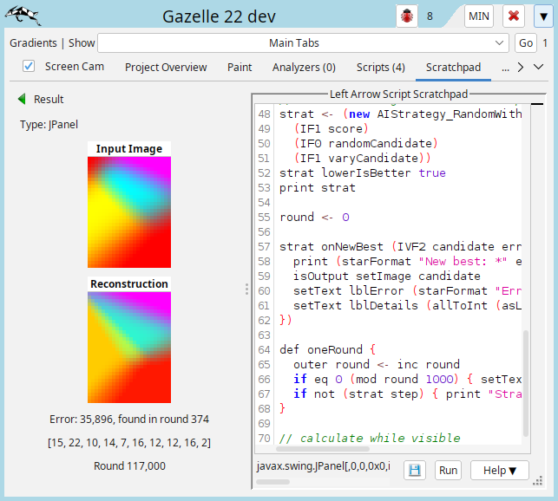Save the script with floppy disk icon

coord(415,470)
